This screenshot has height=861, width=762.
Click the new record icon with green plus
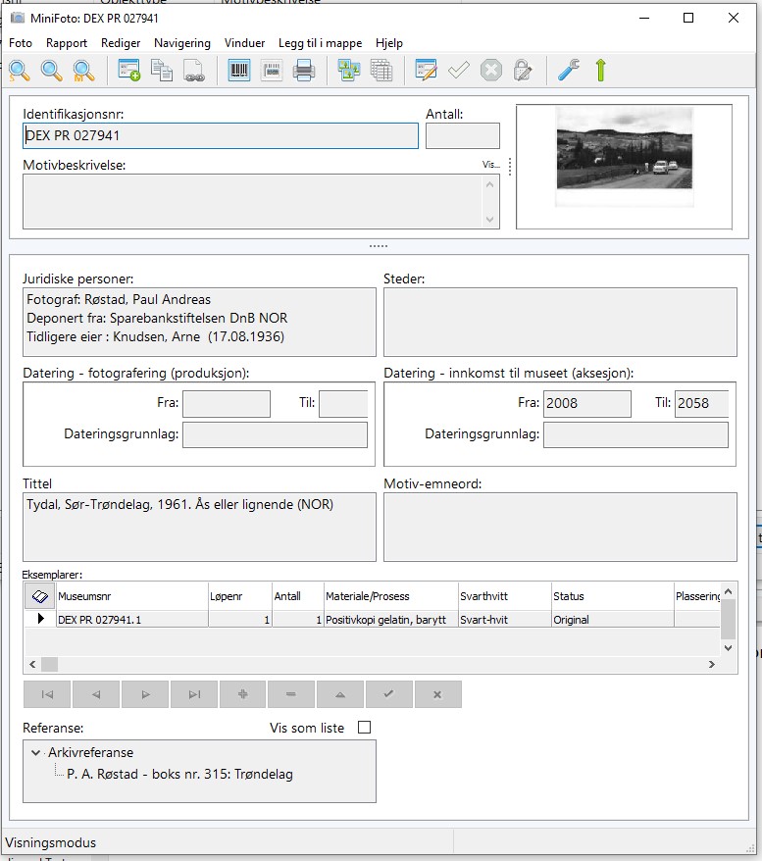click(128, 70)
